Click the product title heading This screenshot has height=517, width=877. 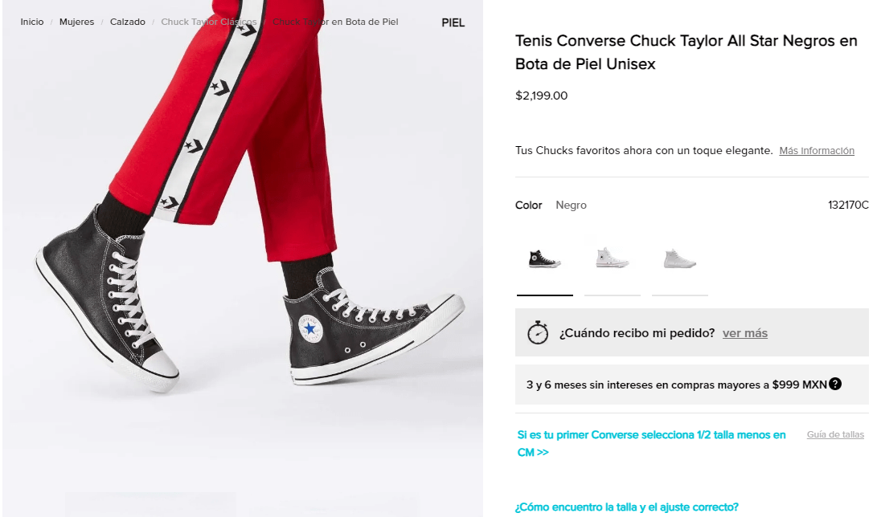click(686, 52)
